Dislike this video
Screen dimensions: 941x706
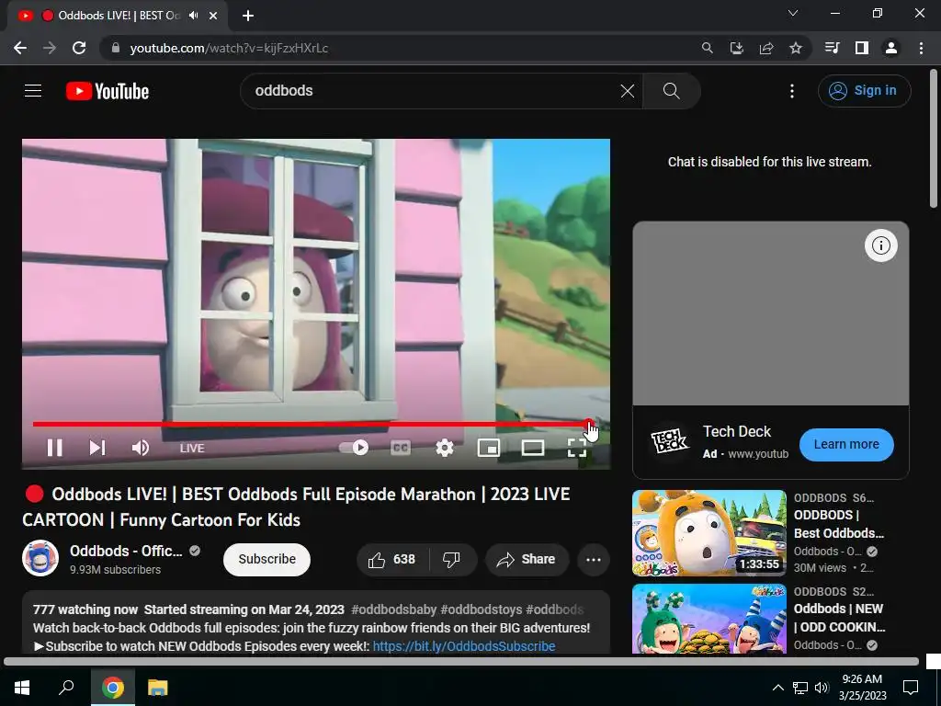(452, 560)
